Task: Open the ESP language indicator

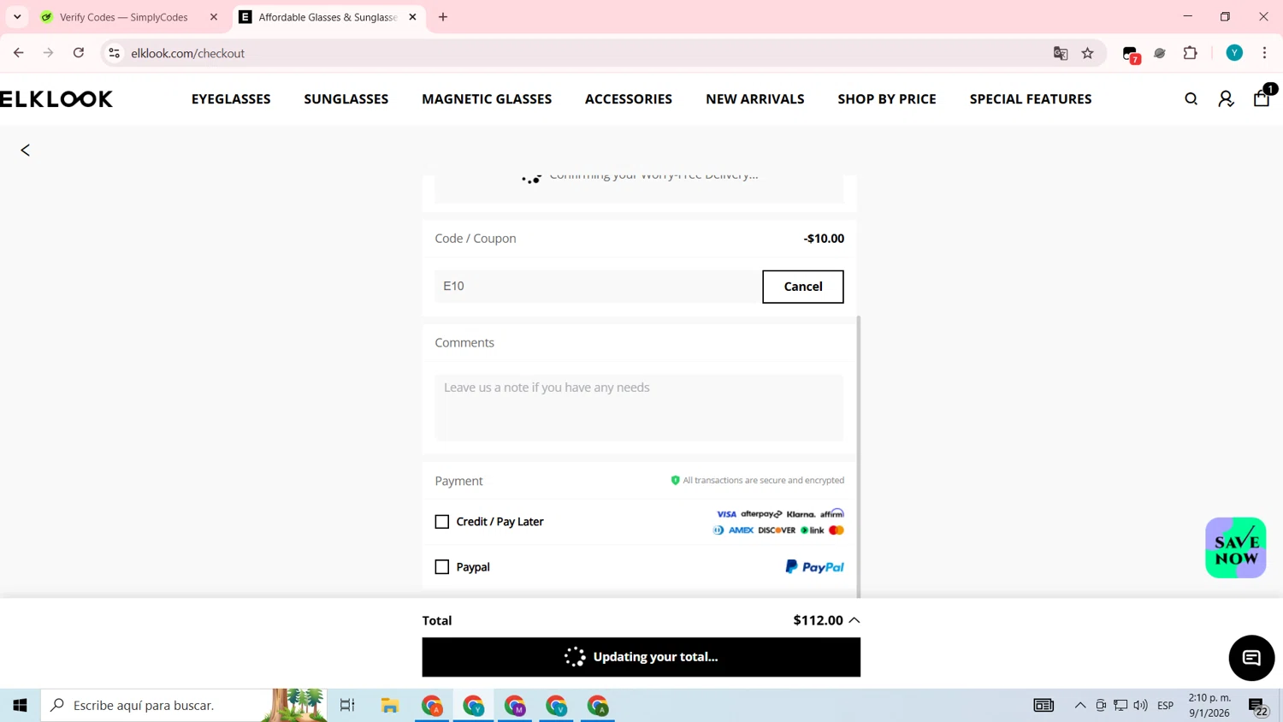Action: click(x=1165, y=706)
